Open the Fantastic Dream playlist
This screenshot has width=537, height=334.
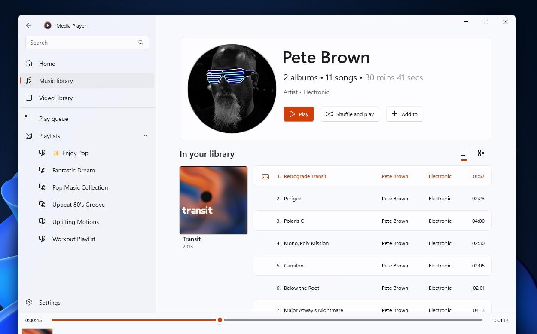tap(87, 170)
